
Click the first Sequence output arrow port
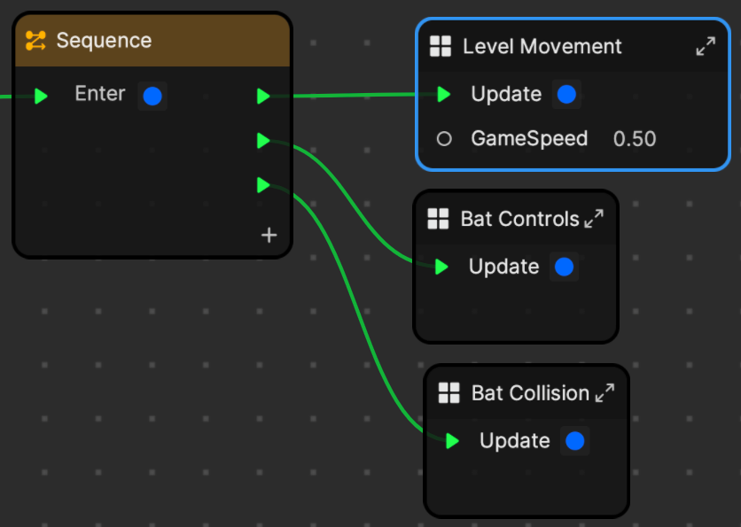click(263, 97)
